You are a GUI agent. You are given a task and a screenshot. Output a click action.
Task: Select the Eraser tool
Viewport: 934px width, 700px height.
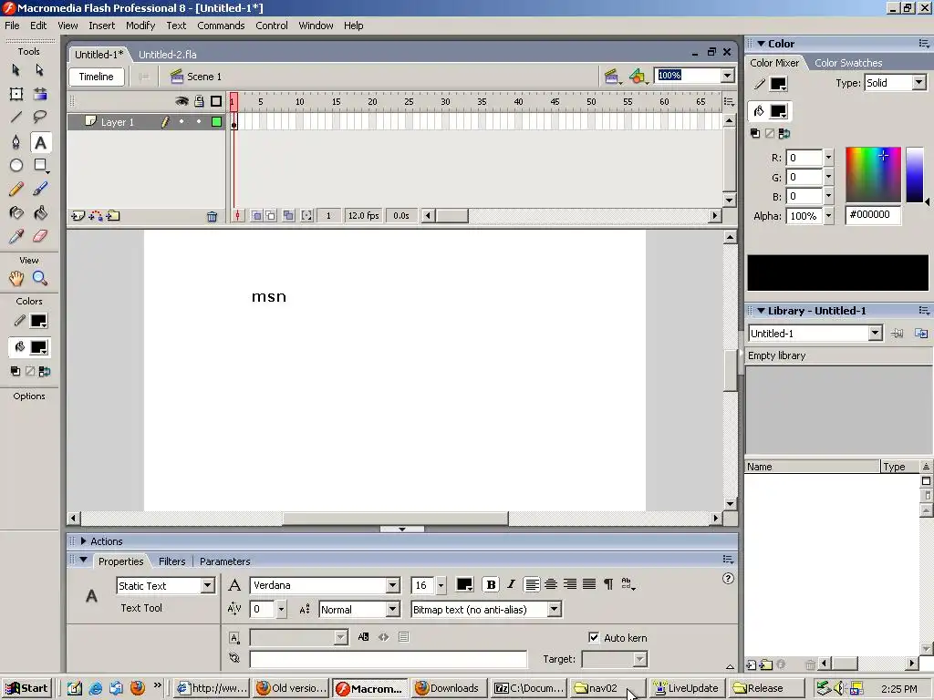click(40, 236)
